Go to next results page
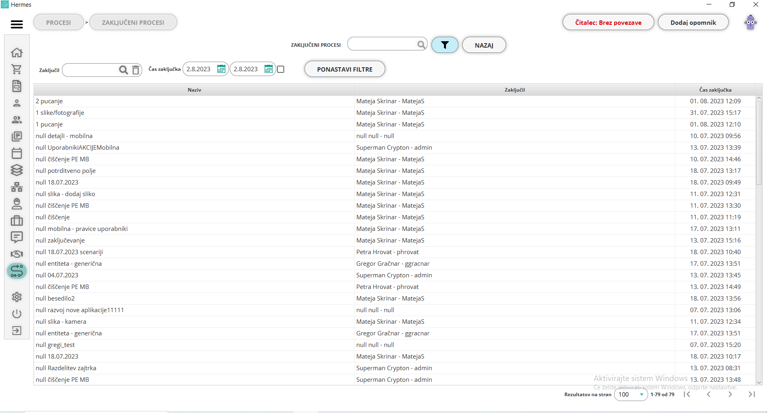The width and height of the screenshot is (767, 413). (730, 394)
